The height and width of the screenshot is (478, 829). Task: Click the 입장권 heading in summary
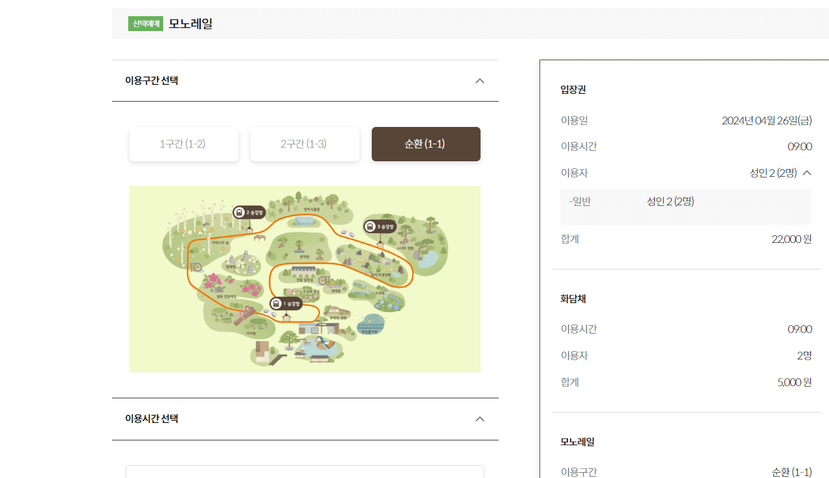coord(573,89)
